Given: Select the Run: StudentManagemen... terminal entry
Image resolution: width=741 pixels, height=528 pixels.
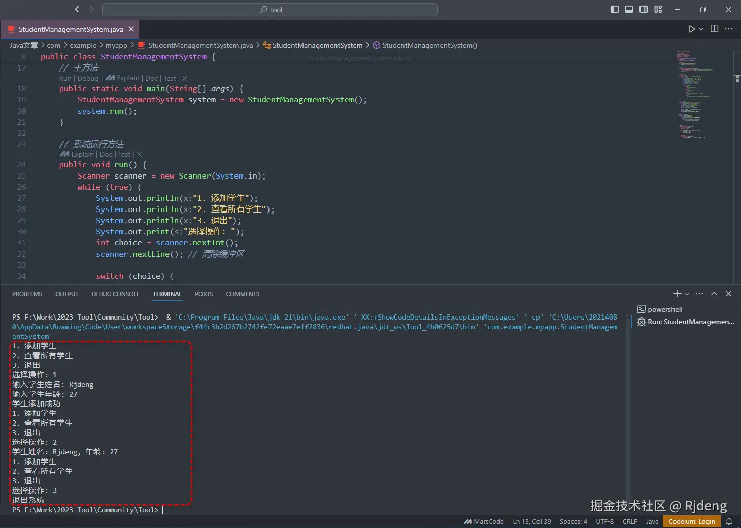Looking at the screenshot, I should click(x=685, y=322).
